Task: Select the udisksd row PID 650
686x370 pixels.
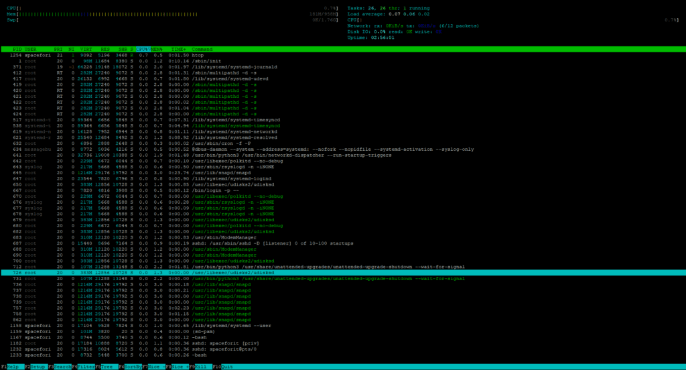Action: [x=343, y=184]
